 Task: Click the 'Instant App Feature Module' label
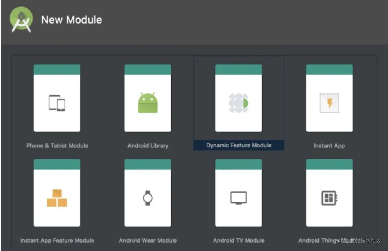point(57,241)
